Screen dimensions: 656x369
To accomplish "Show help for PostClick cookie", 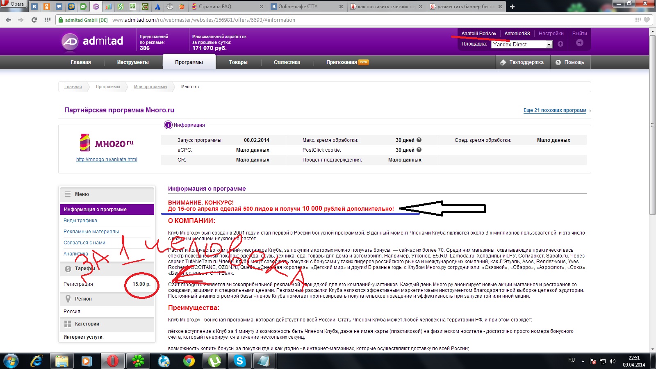I will [x=419, y=150].
